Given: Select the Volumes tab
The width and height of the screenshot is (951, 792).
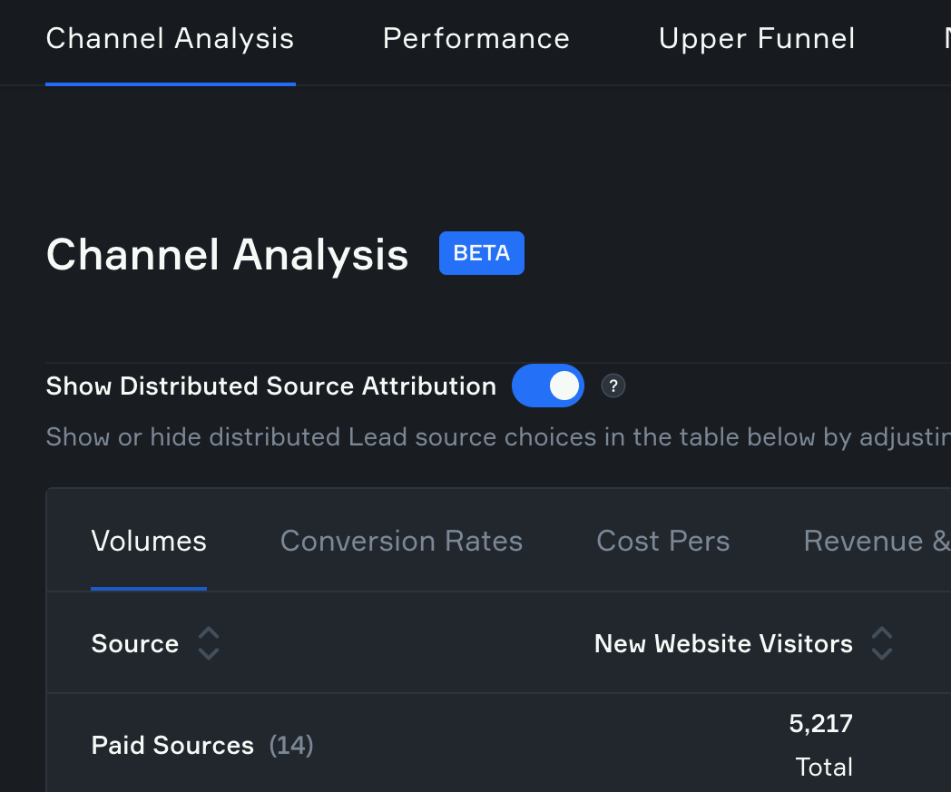Looking at the screenshot, I should [x=149, y=541].
